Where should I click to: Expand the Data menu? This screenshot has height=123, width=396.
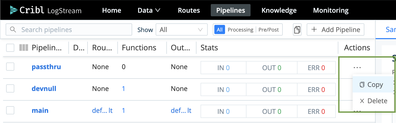[x=149, y=10]
